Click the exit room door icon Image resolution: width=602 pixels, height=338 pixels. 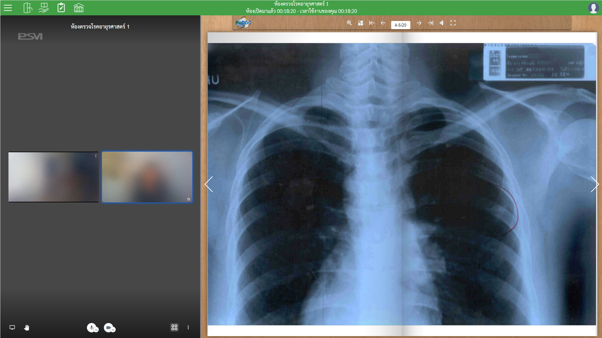(28, 8)
